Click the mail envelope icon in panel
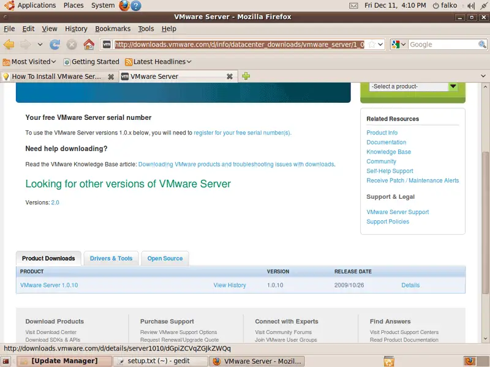Screen dimensions: 490x367 point(353,6)
